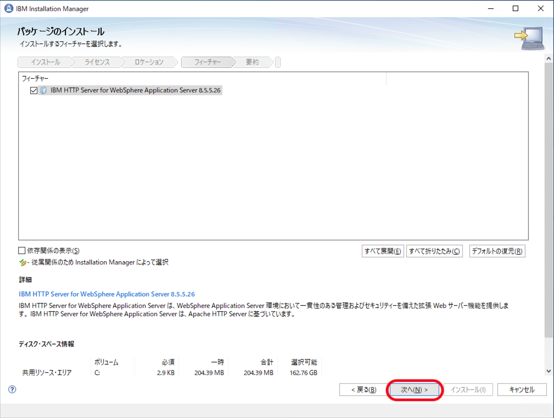Click the 162.76 GB available space value
Screen dimensions: 554x418
point(304,373)
